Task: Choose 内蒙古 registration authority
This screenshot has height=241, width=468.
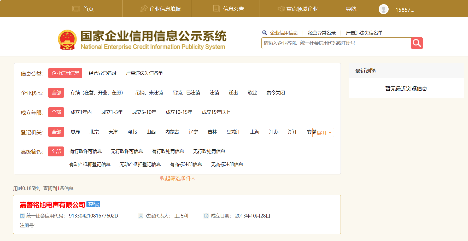Action: (x=172, y=132)
